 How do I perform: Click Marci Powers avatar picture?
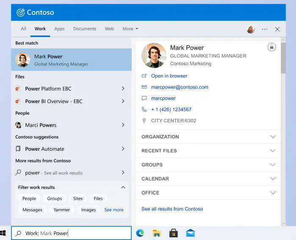point(19,125)
